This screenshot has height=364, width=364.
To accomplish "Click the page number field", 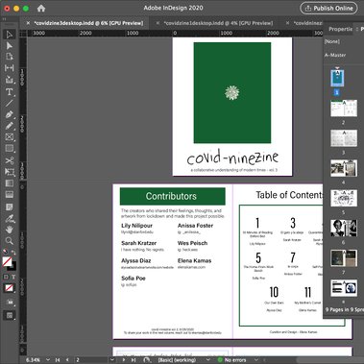I will 91,360.
